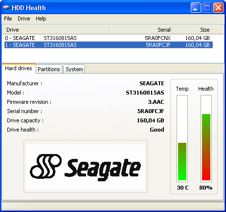Click the Seagate logo image
226x212 pixels.
[86, 167]
